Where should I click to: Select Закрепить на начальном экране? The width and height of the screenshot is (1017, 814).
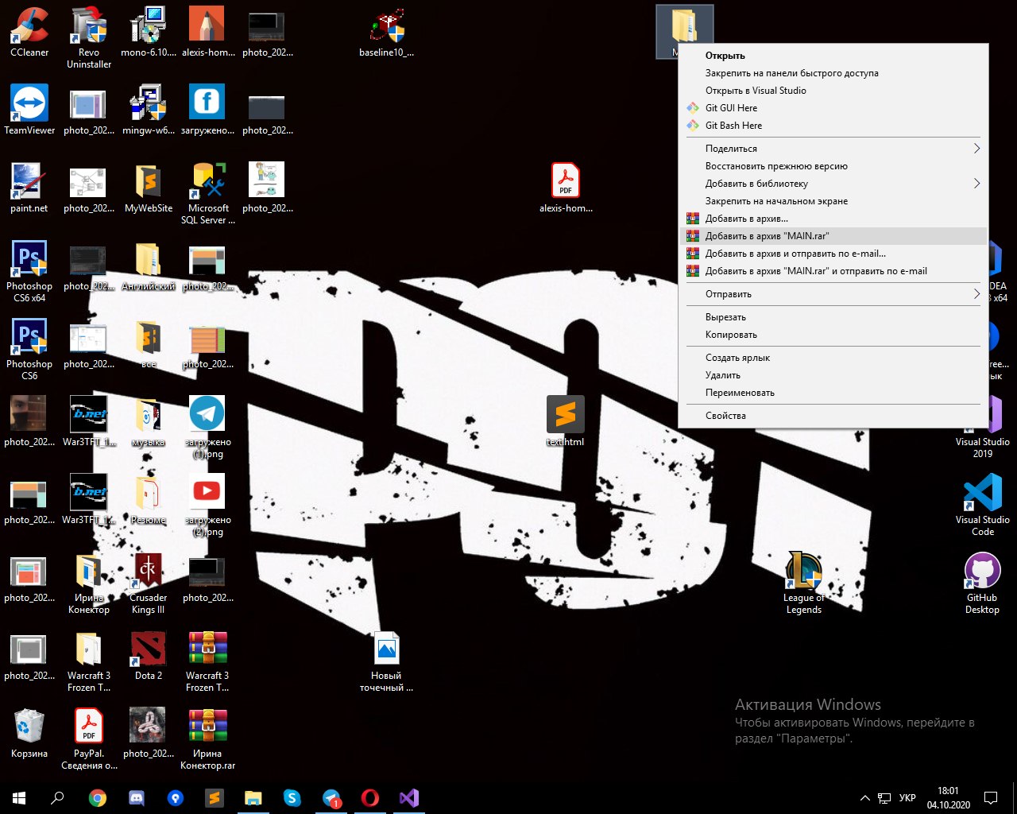click(x=833, y=201)
